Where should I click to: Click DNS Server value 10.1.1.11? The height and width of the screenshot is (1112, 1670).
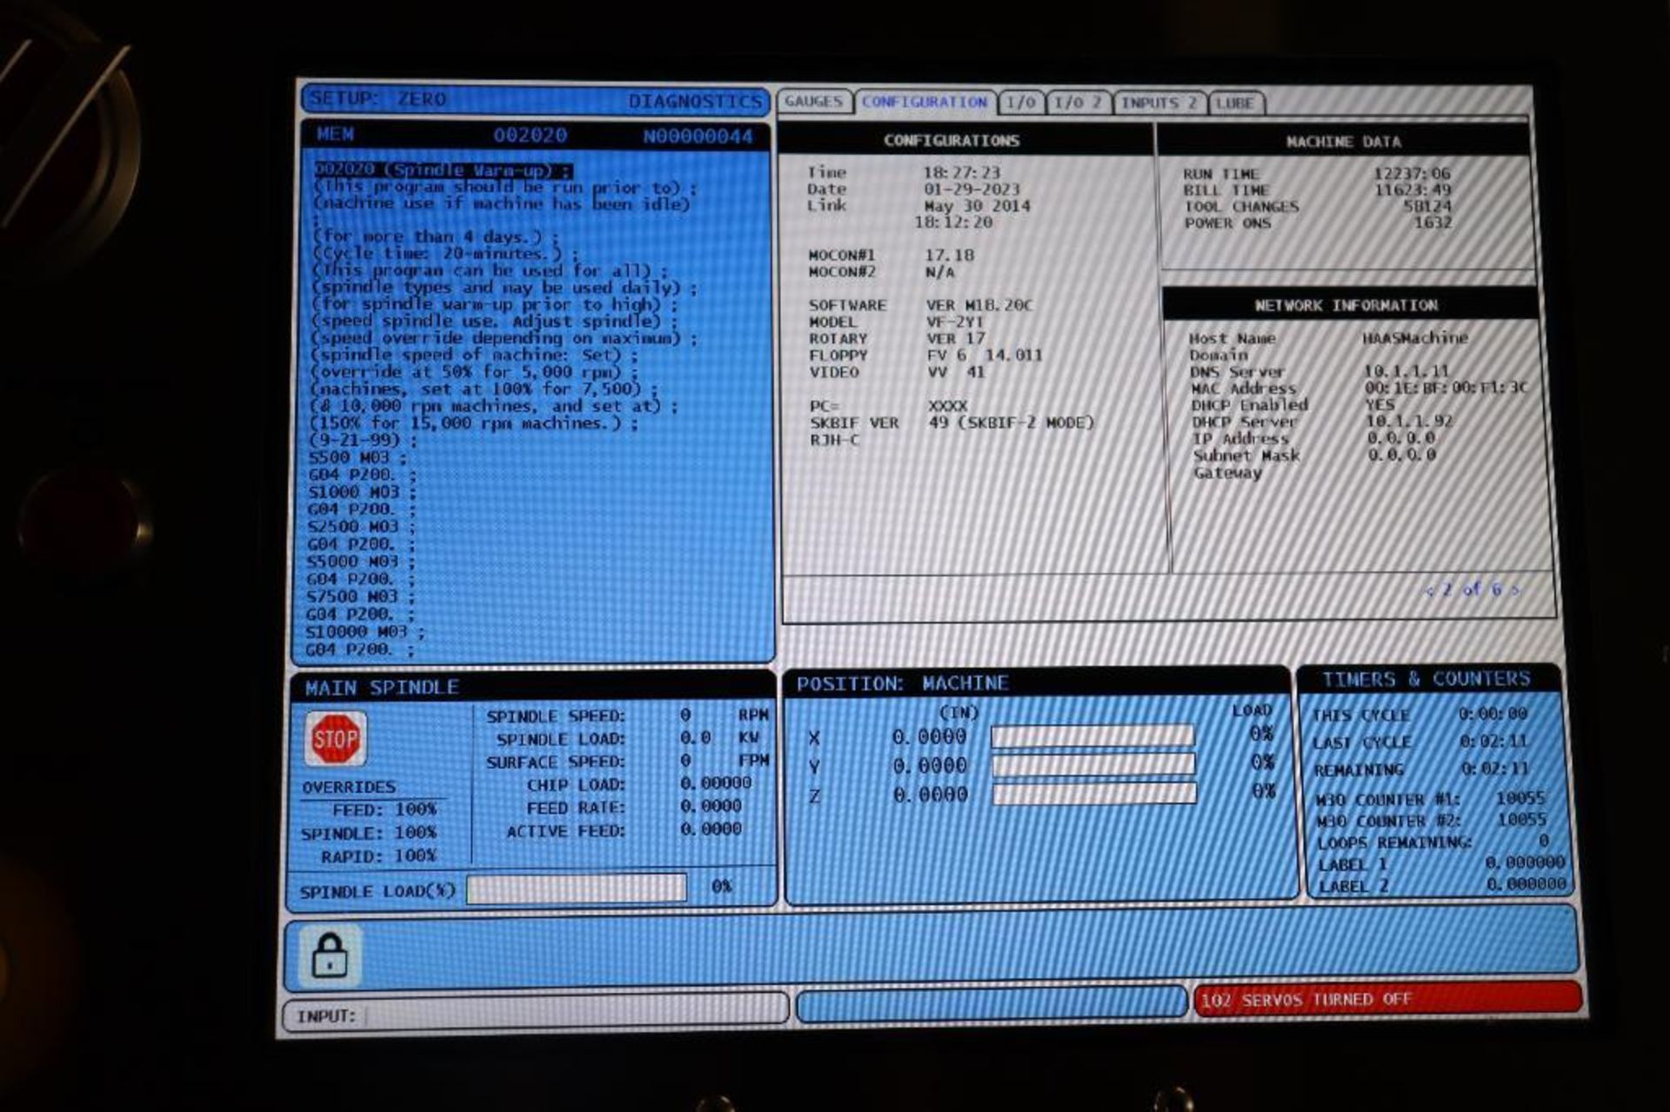[x=1406, y=371]
